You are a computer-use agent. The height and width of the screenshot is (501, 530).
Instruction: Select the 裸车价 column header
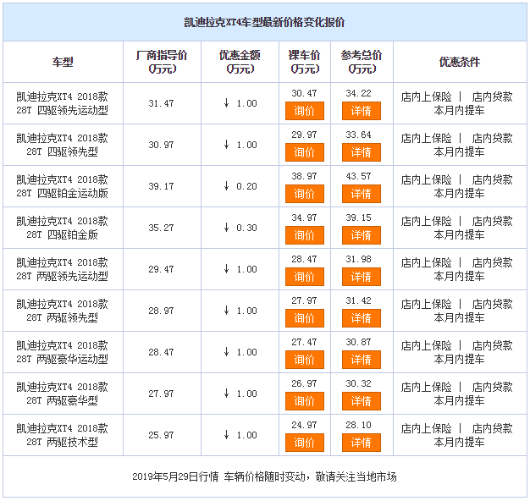pyautogui.click(x=304, y=62)
